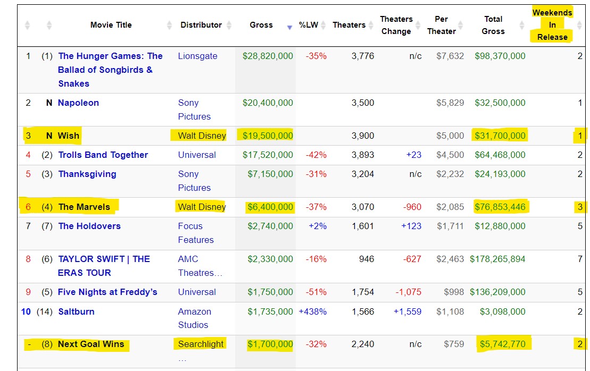The height and width of the screenshot is (371, 590).
Task: Select The Marvels title link
Action: click(x=84, y=207)
